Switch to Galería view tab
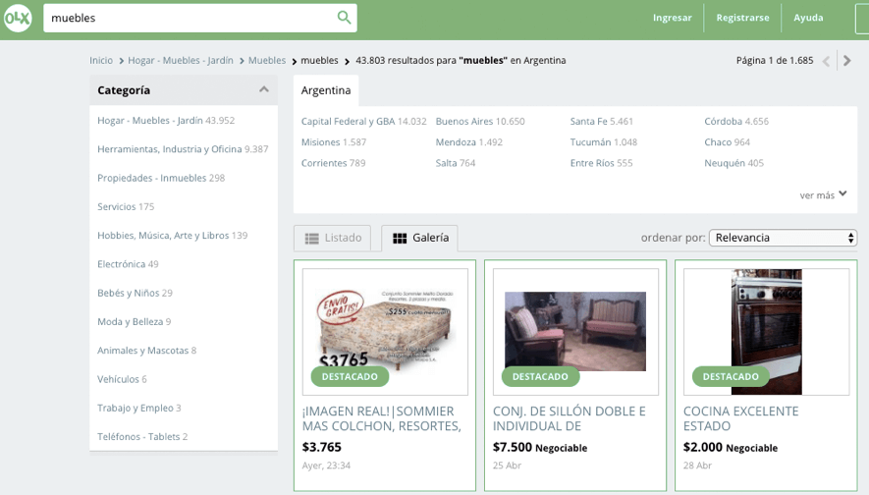 pyautogui.click(x=419, y=239)
